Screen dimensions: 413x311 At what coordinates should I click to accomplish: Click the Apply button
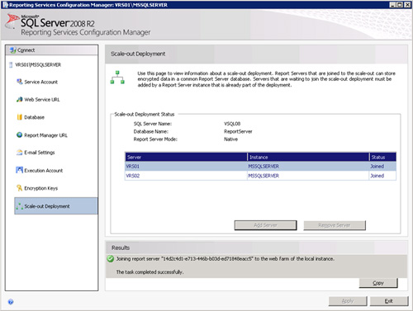click(348, 301)
